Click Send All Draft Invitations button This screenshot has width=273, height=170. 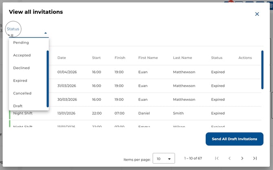pos(234,139)
